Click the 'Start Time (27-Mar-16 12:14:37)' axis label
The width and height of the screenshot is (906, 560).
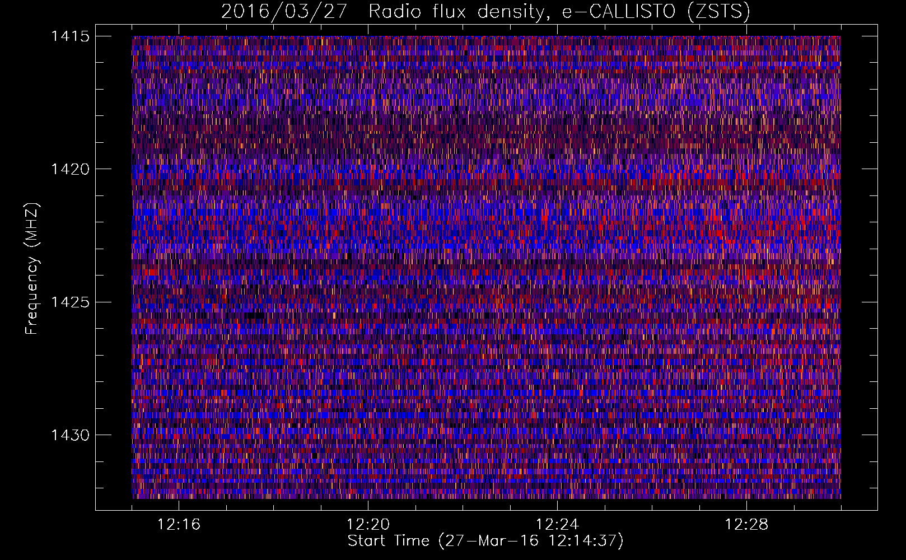pos(485,541)
